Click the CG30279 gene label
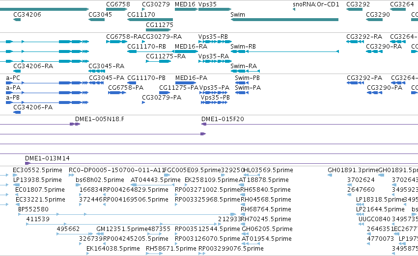418x256 pixels. pyautogui.click(x=156, y=4)
